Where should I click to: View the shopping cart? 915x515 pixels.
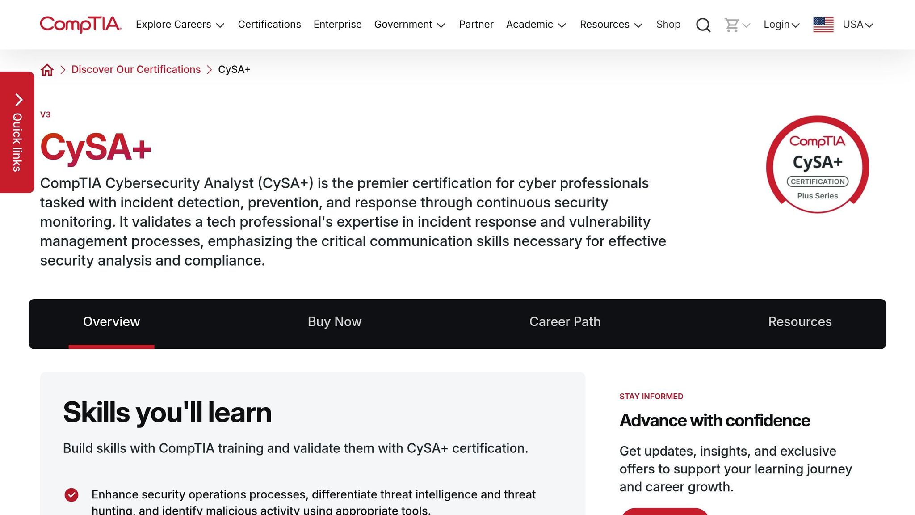pyautogui.click(x=731, y=25)
